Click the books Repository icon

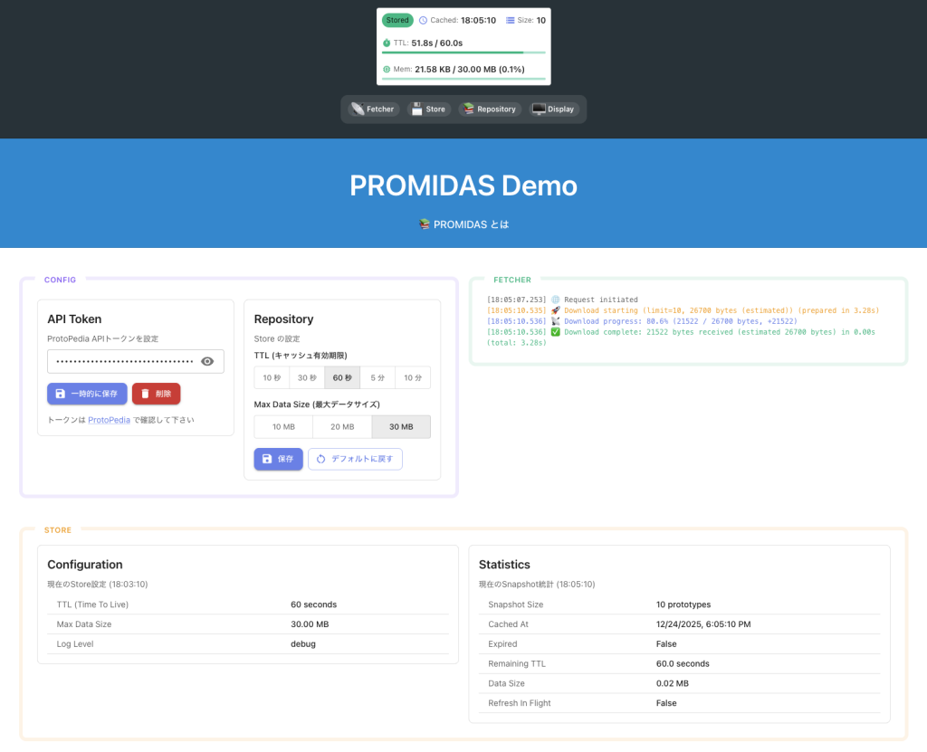(469, 109)
